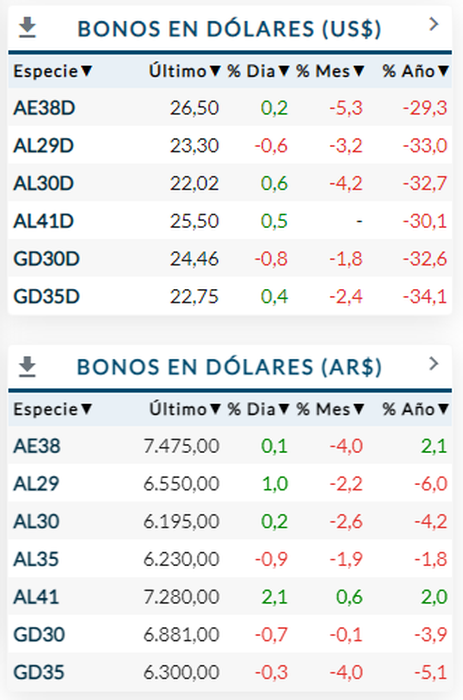
Task: Click the AL29 last price 6.550,00
Action: click(181, 484)
